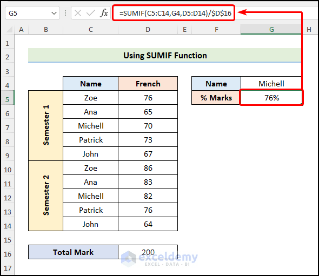319x276 pixels.
Task: Open the Name Box dropdown arrow
Action: pyautogui.click(x=54, y=13)
